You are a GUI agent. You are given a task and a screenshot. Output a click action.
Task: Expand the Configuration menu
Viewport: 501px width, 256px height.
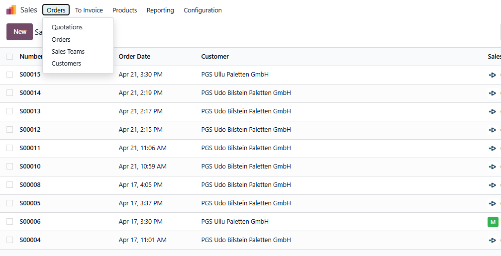click(202, 10)
